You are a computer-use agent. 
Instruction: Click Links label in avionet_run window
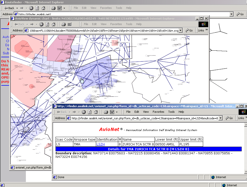(241, 118)
